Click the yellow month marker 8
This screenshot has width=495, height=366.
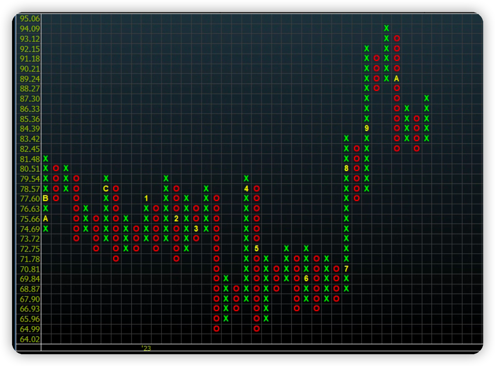pyautogui.click(x=346, y=168)
